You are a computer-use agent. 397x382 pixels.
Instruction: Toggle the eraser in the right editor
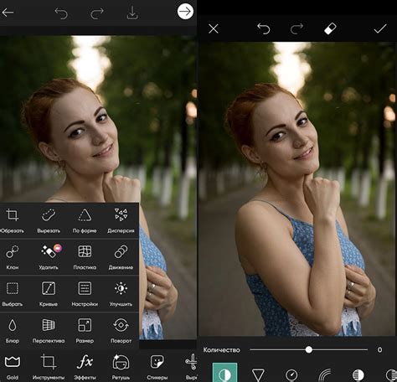pyautogui.click(x=330, y=28)
